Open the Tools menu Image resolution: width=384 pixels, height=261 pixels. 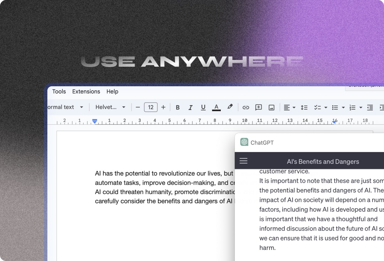[59, 91]
